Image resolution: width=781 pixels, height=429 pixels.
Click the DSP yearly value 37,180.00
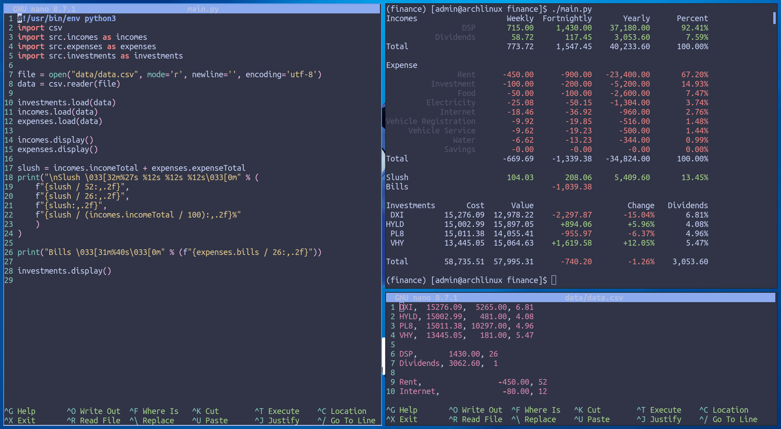tap(630, 28)
